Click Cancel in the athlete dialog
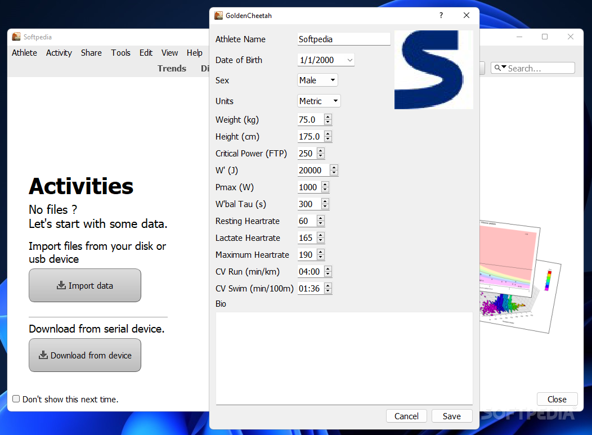The width and height of the screenshot is (592, 435). click(x=406, y=416)
